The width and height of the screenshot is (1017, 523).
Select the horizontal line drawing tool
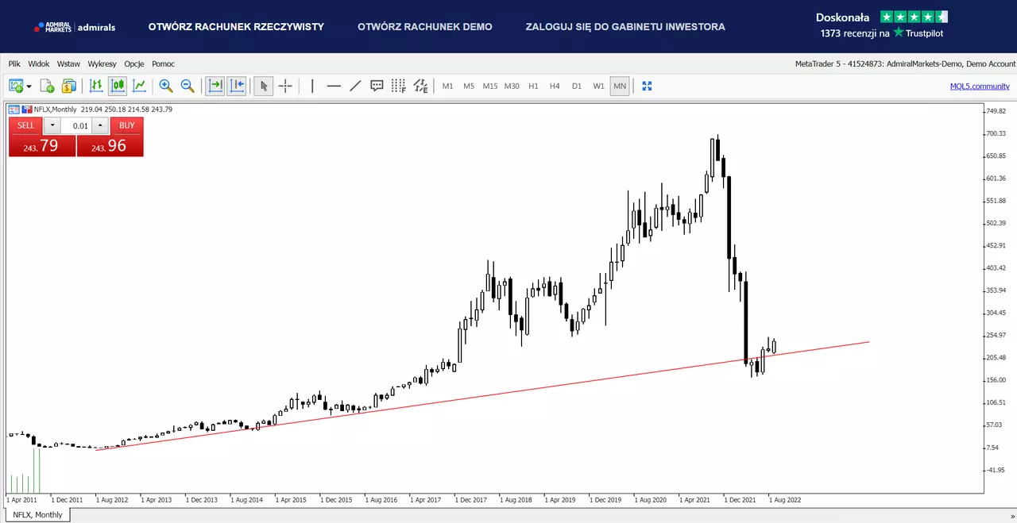[334, 86]
